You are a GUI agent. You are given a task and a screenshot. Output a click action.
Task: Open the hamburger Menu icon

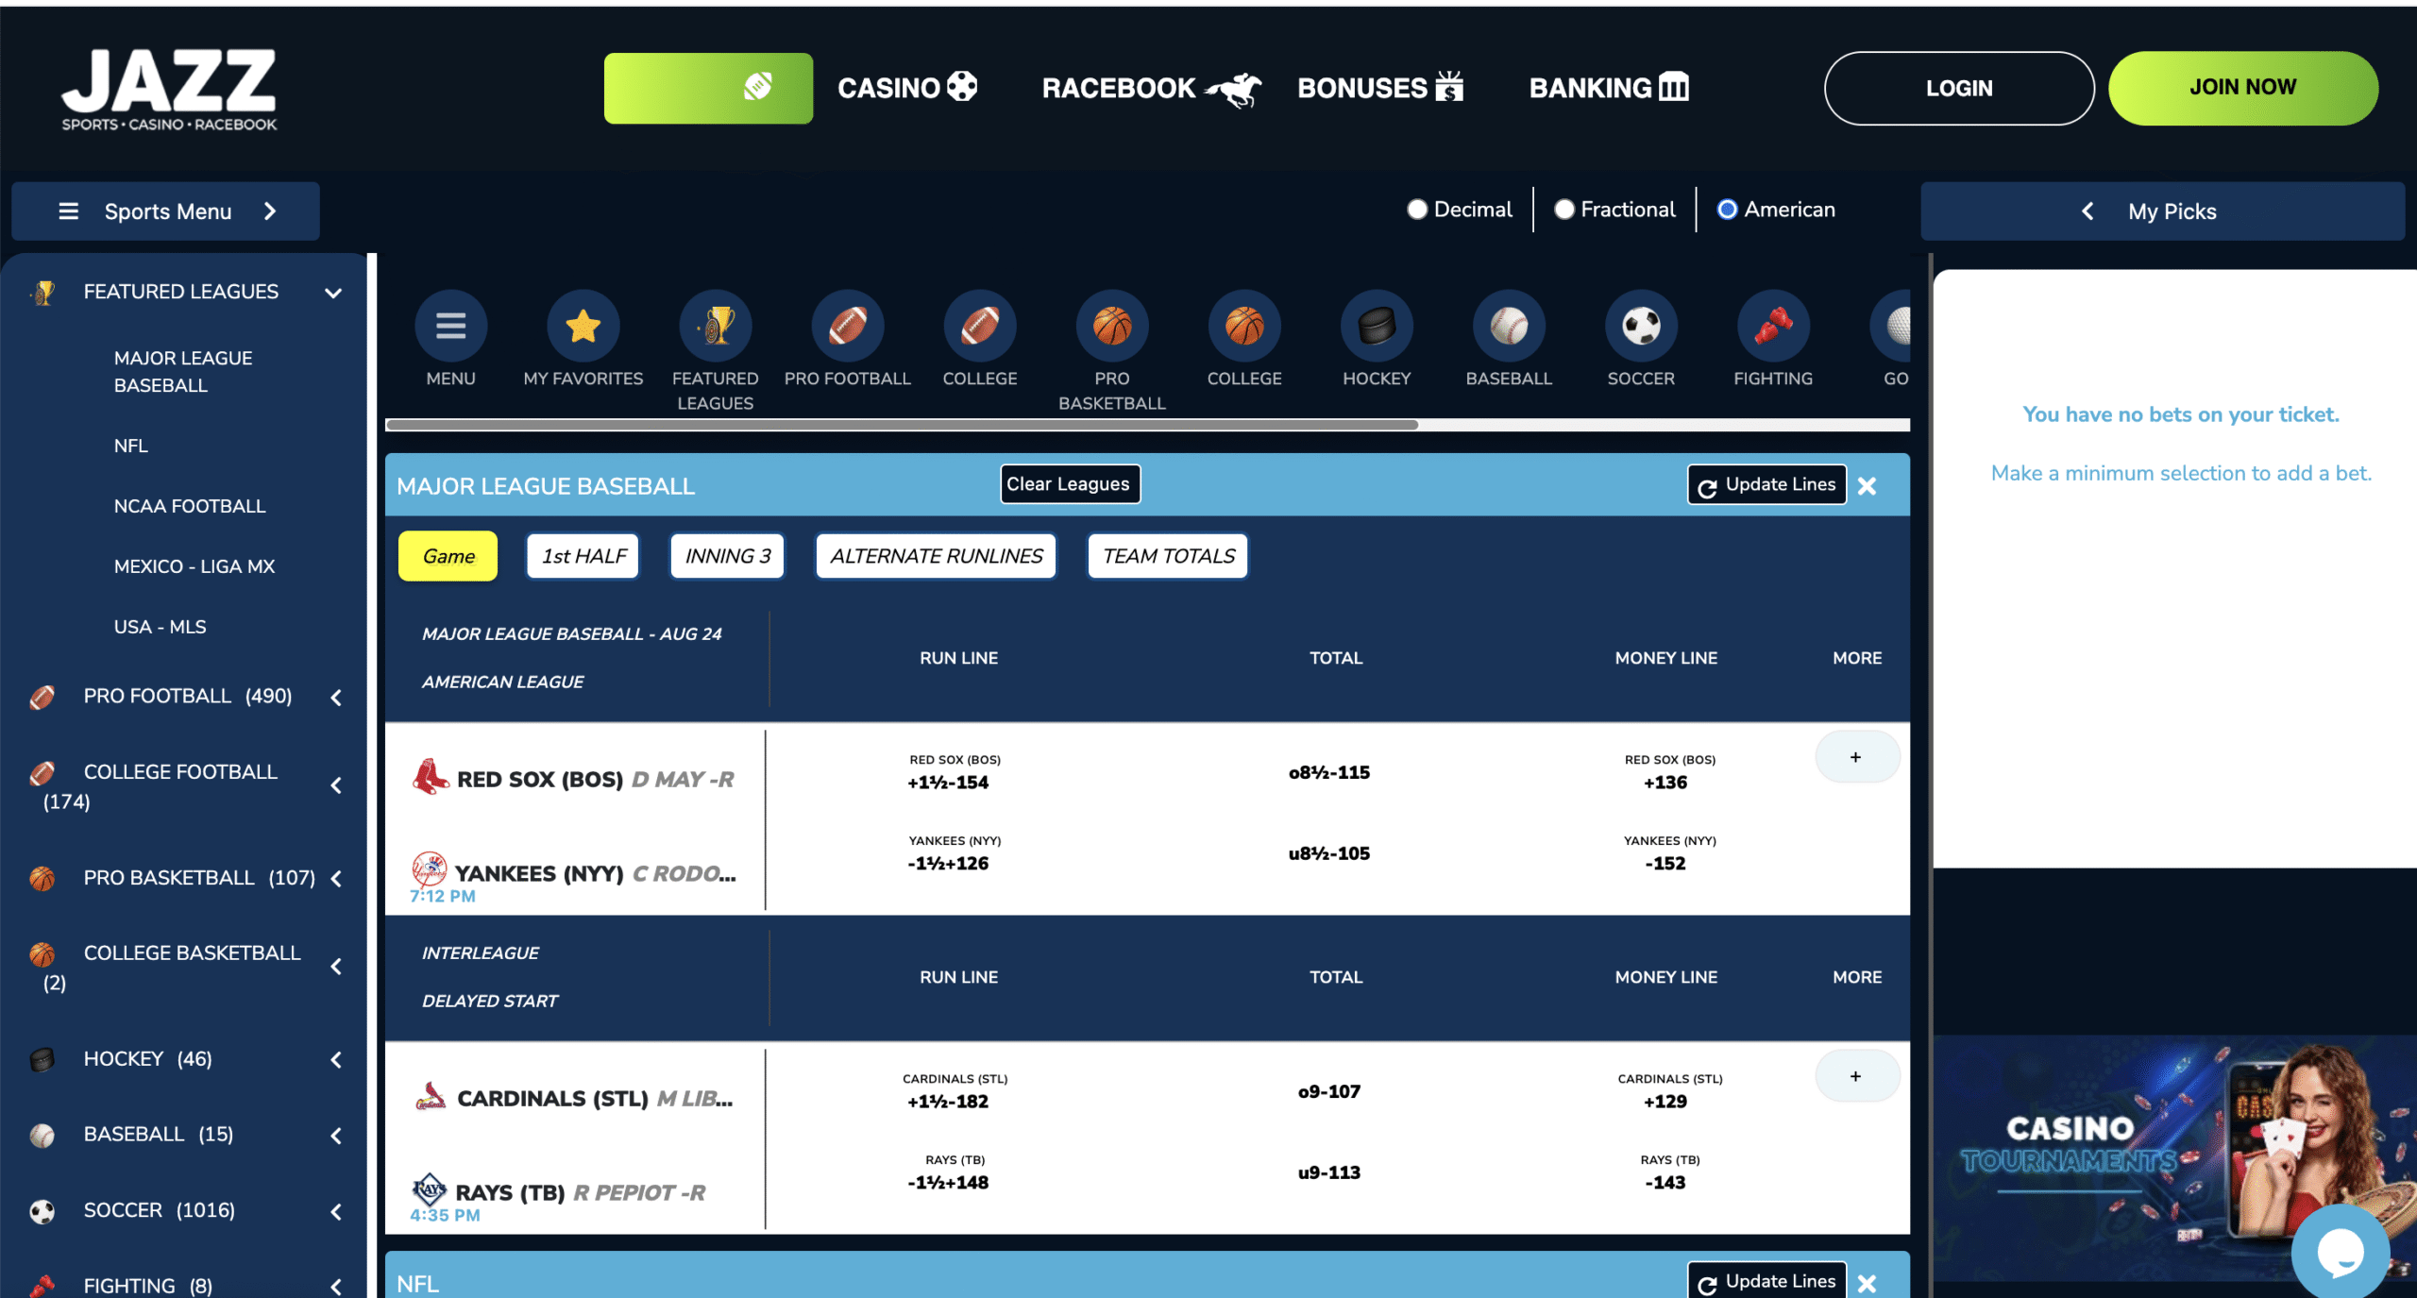[x=450, y=327]
